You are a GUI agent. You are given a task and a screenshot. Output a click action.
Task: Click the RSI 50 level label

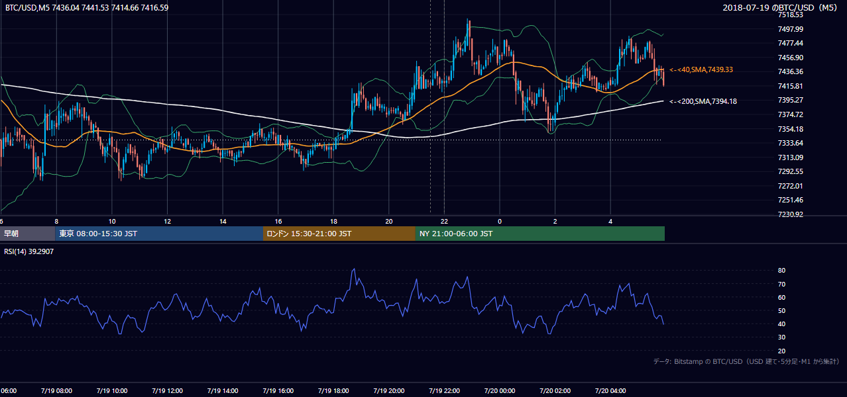pos(781,310)
